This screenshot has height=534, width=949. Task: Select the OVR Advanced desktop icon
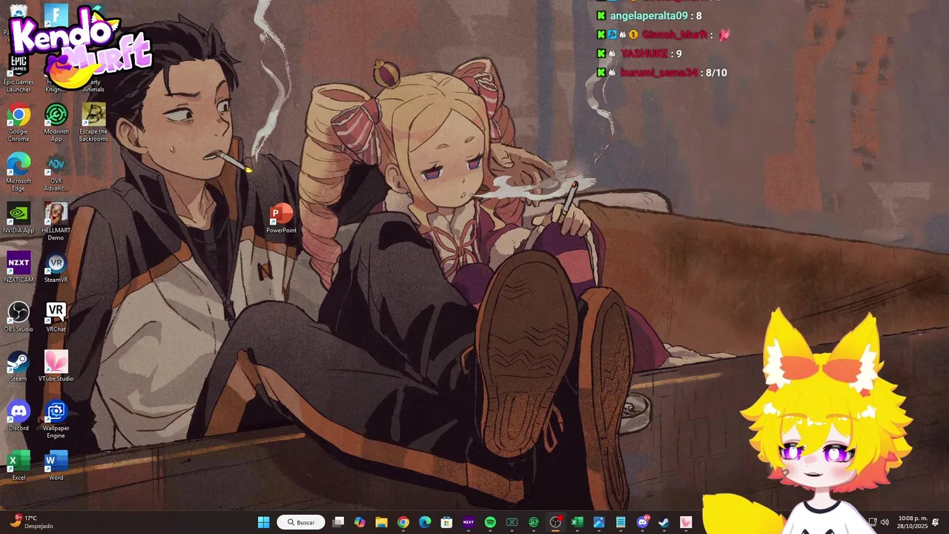56,173
